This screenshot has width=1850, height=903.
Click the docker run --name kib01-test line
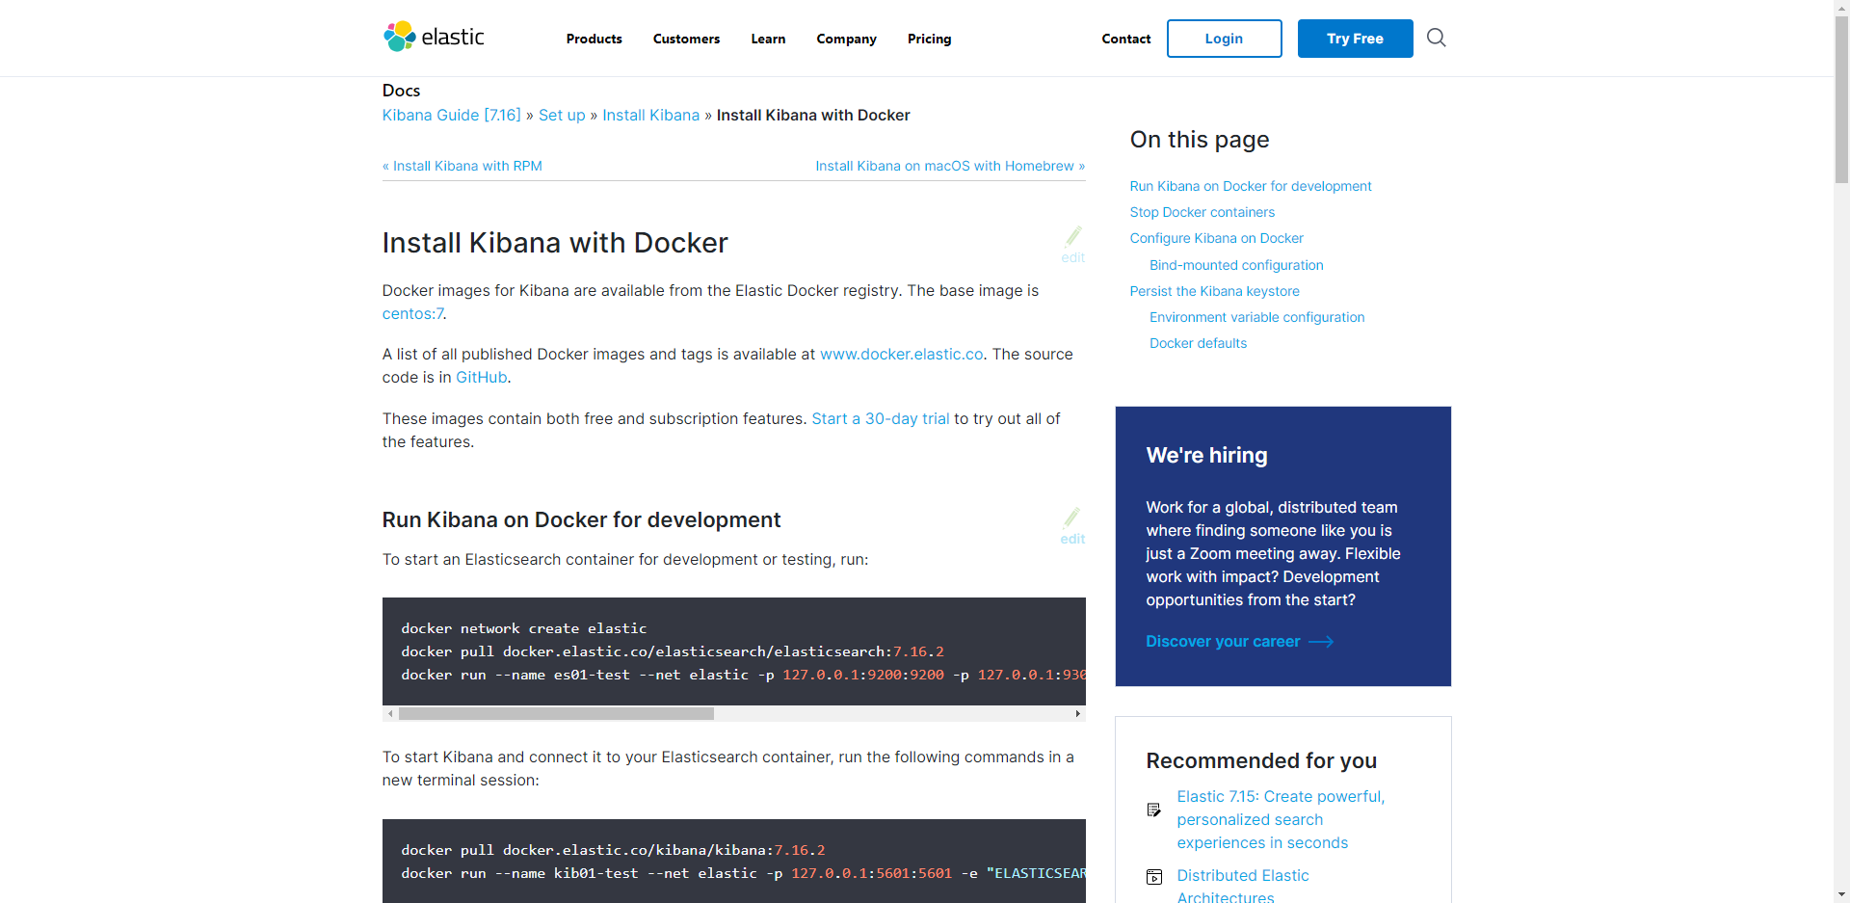click(742, 873)
